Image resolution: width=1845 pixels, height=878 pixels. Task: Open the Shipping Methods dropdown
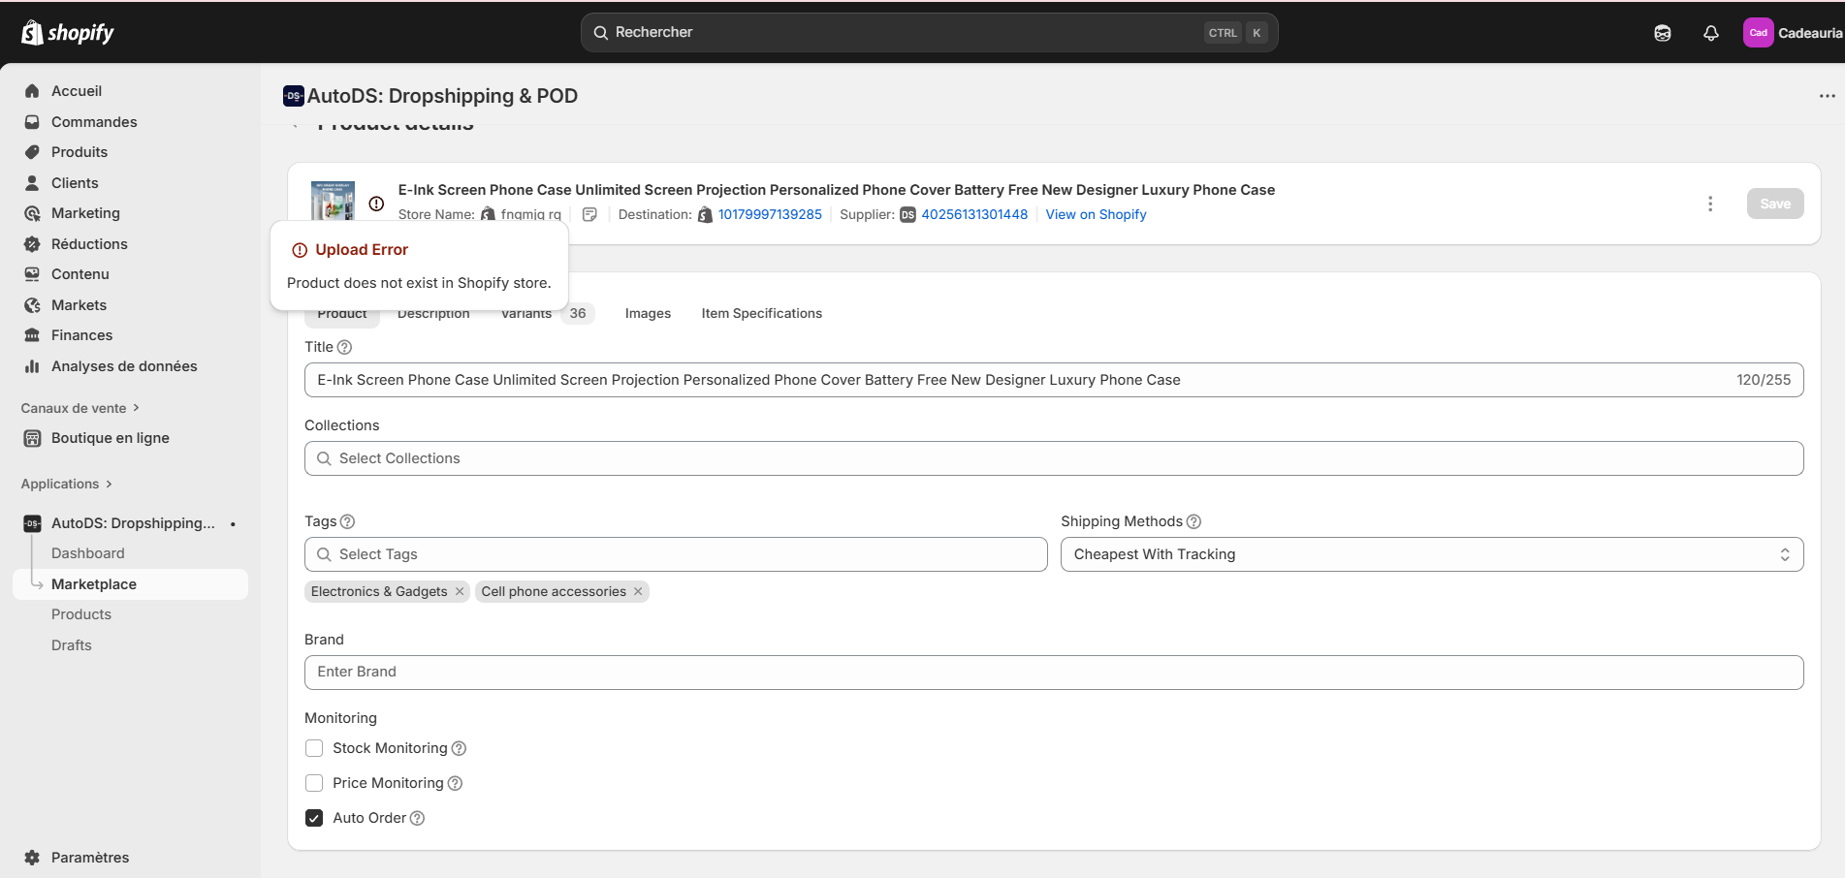tap(1431, 554)
